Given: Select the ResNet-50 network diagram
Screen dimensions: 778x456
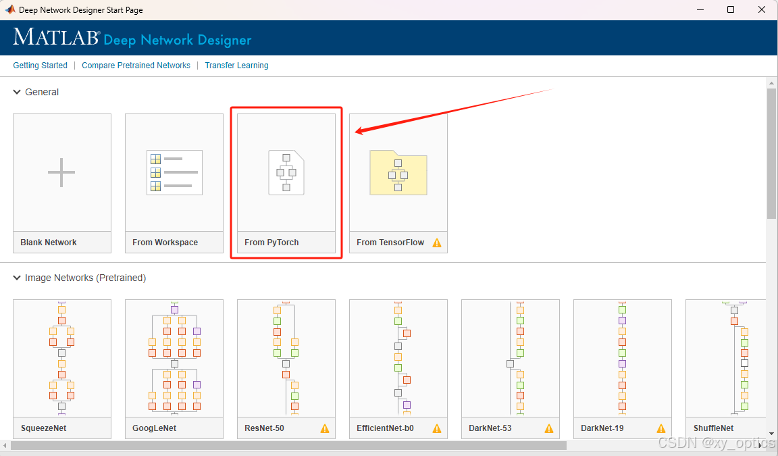Looking at the screenshot, I should [286, 358].
